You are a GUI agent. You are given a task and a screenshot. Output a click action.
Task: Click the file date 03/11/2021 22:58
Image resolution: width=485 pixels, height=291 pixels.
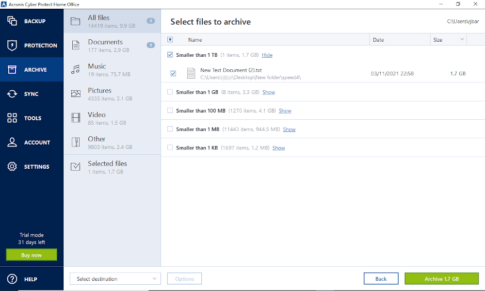pyautogui.click(x=392, y=74)
